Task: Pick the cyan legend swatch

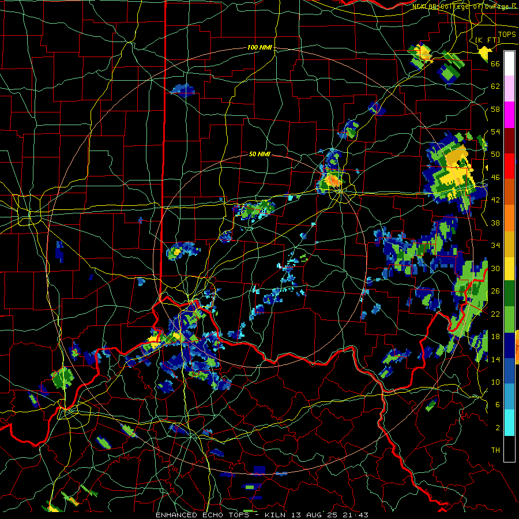Action: (509, 423)
